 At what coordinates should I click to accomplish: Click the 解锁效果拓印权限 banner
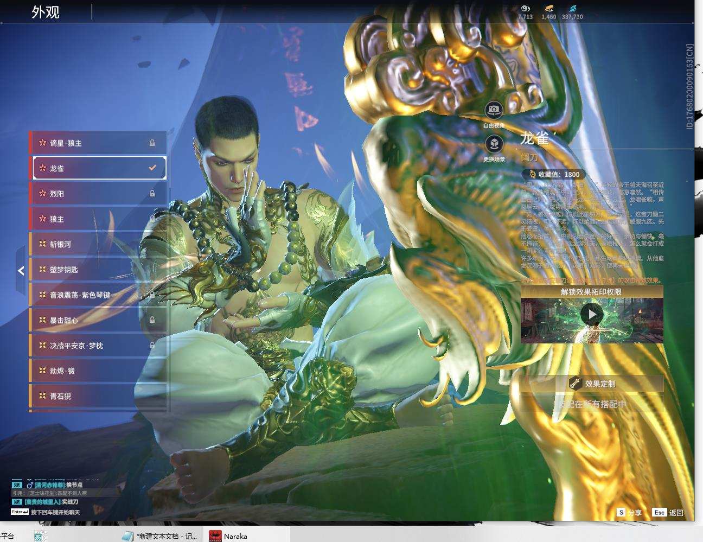click(592, 292)
